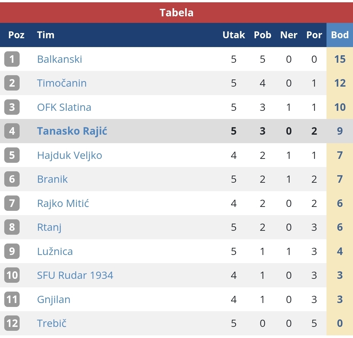
Task: Select the Rajko Mitić team link
Action: tap(63, 203)
